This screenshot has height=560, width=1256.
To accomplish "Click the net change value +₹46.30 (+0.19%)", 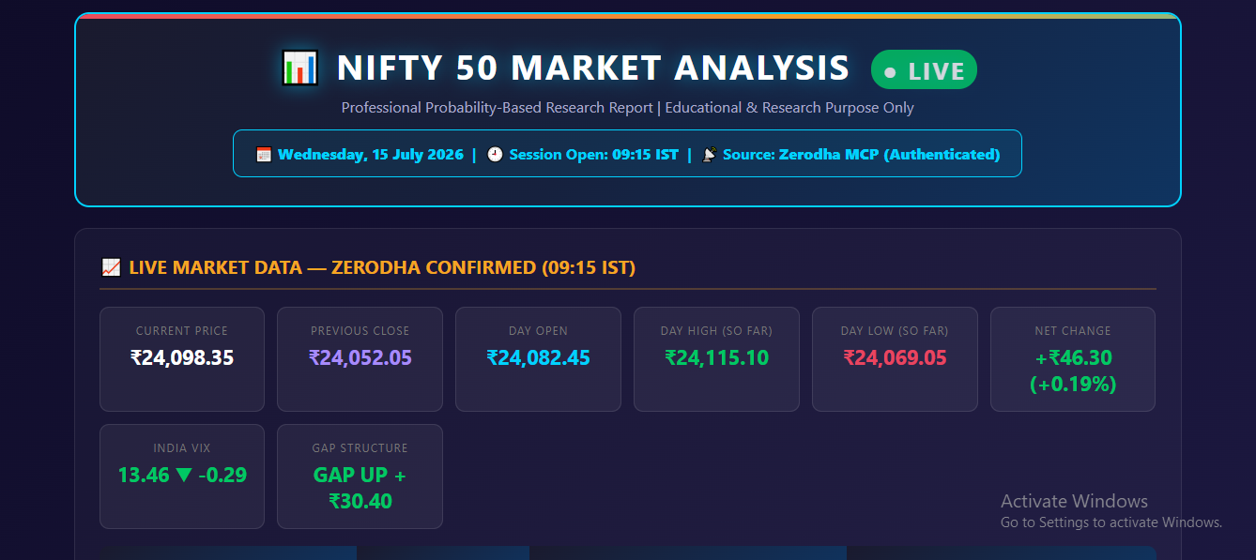I will coord(1073,371).
